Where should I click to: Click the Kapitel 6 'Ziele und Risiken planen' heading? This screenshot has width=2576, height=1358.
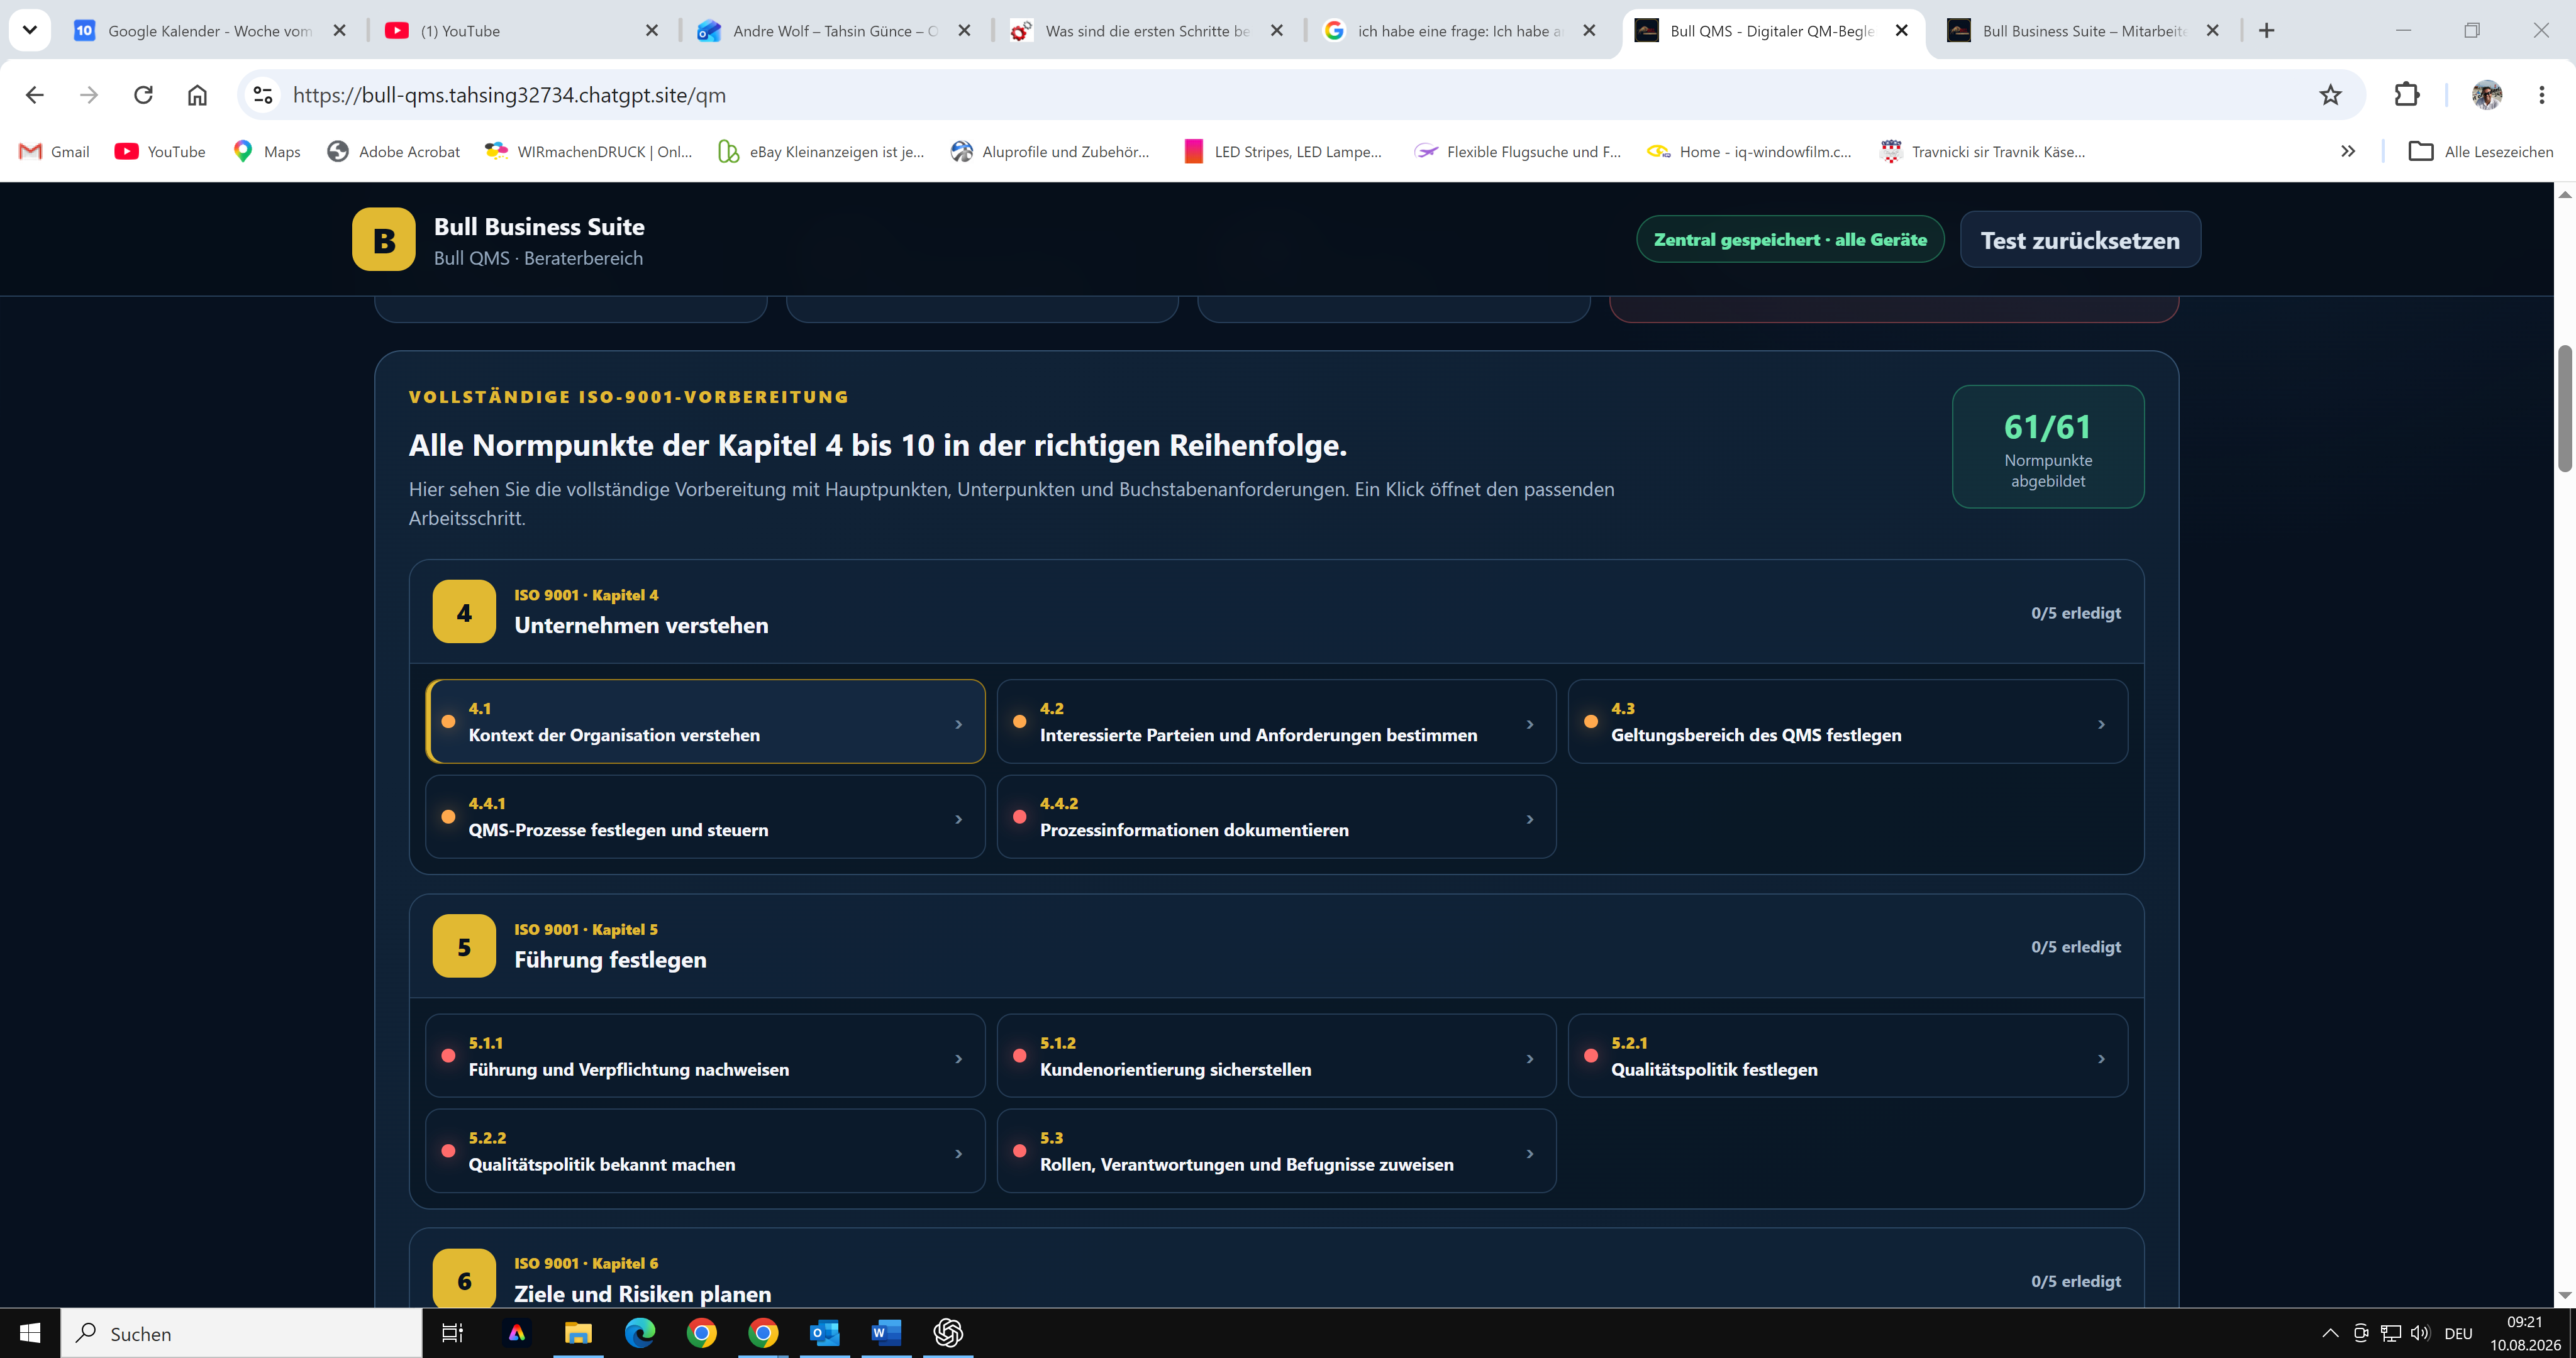[x=643, y=1294]
